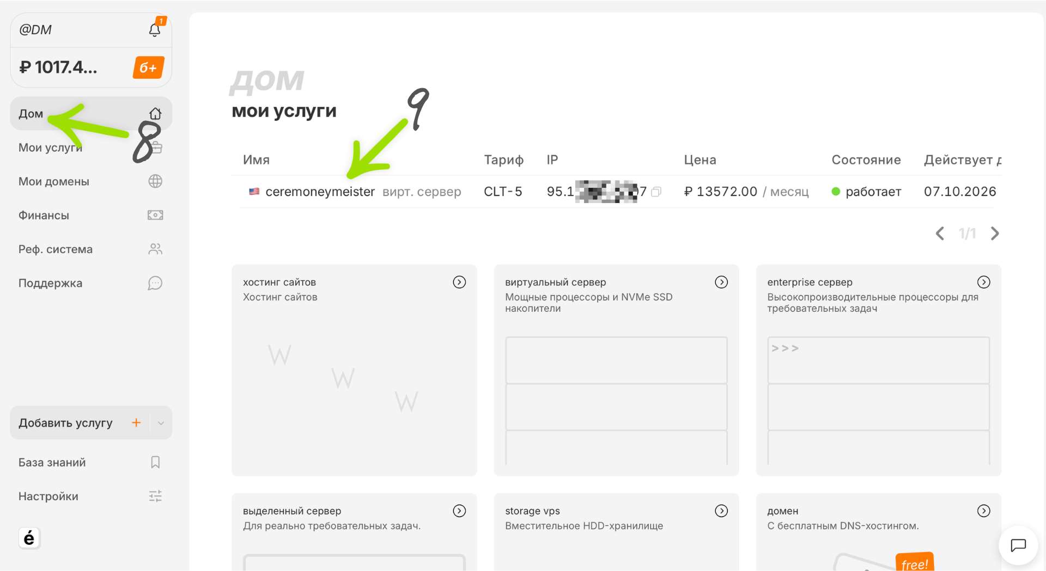Open enterprise сервер card arrow
Screen dimensions: 1046x571
[x=983, y=282]
